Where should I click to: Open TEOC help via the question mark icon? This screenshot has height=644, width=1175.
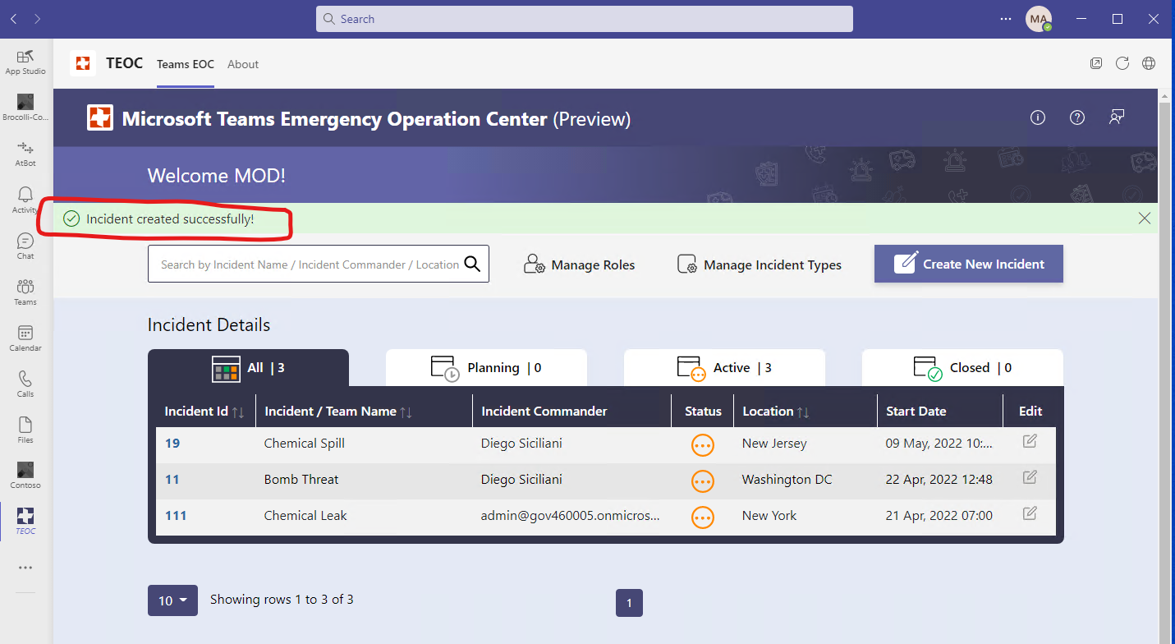click(x=1076, y=117)
